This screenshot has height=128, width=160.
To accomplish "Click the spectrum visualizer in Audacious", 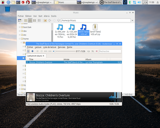I will (115, 97).
